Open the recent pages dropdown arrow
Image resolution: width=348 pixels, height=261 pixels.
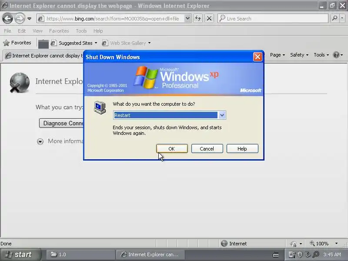pyautogui.click(x=29, y=19)
